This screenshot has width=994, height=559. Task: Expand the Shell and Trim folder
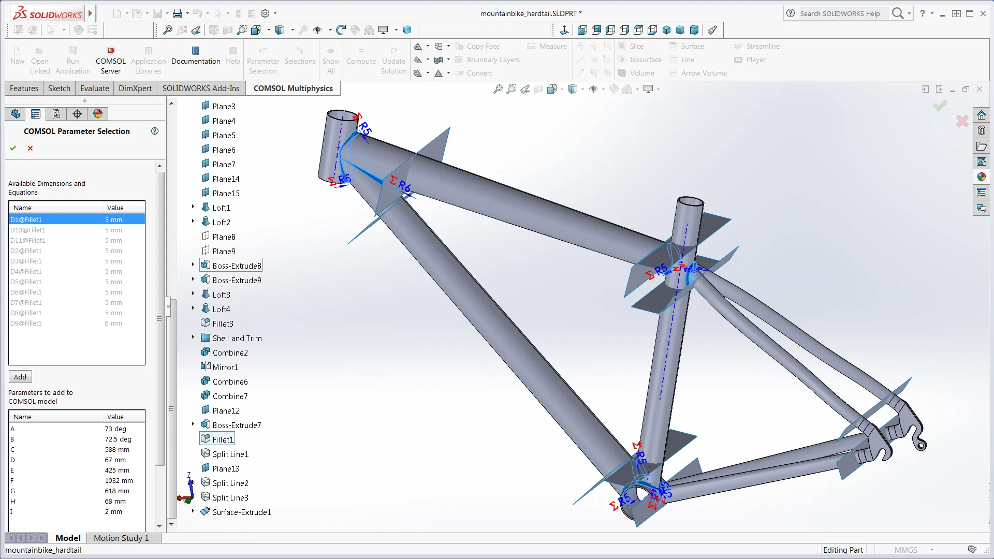pyautogui.click(x=193, y=337)
